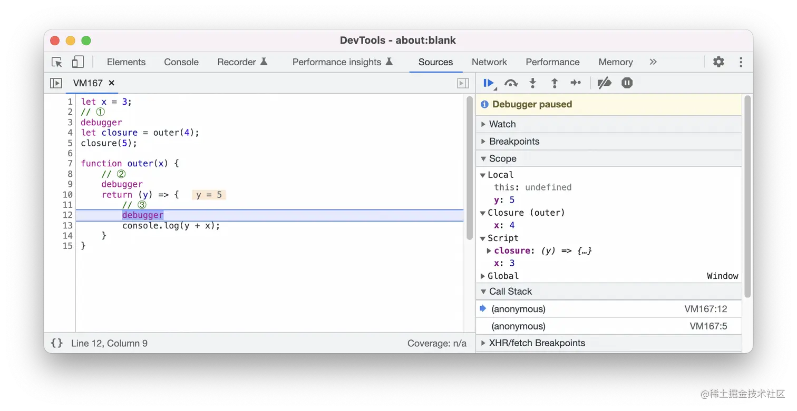Pretty print the source code

coord(56,343)
